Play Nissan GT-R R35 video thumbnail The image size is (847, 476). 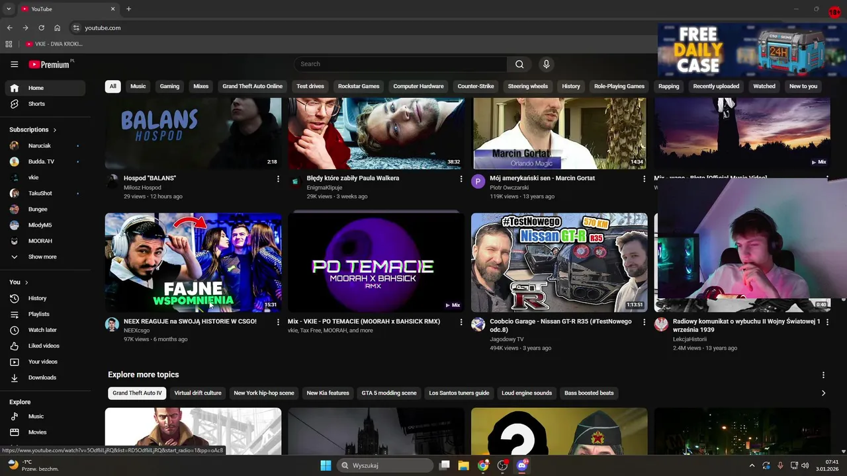coord(559,262)
